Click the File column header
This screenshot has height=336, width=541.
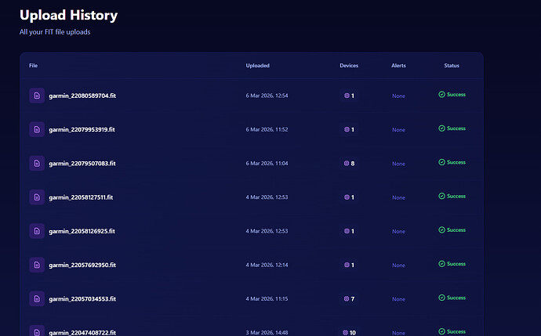click(x=33, y=66)
